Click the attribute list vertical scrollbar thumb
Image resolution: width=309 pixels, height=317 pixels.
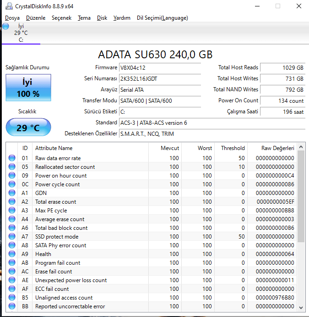(x=301, y=196)
